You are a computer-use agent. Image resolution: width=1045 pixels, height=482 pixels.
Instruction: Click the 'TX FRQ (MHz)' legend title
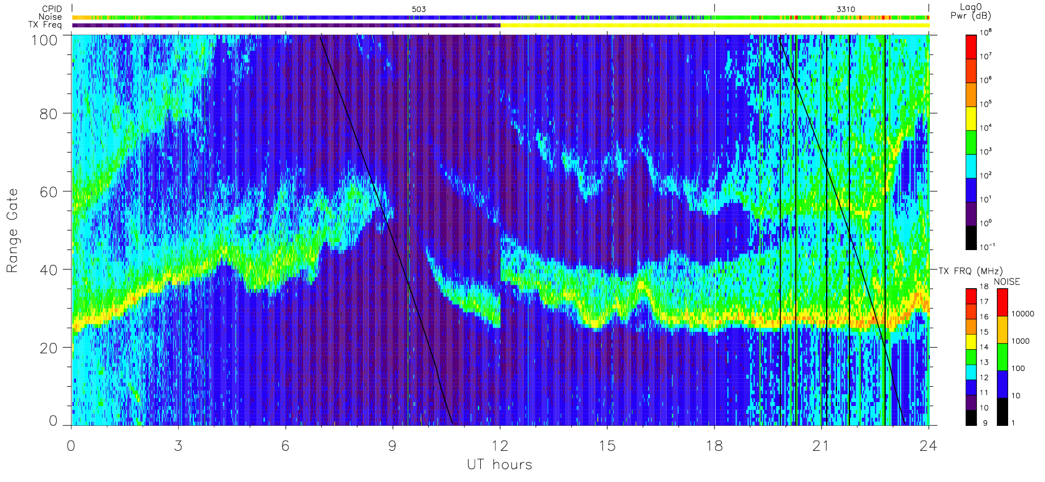(x=970, y=271)
